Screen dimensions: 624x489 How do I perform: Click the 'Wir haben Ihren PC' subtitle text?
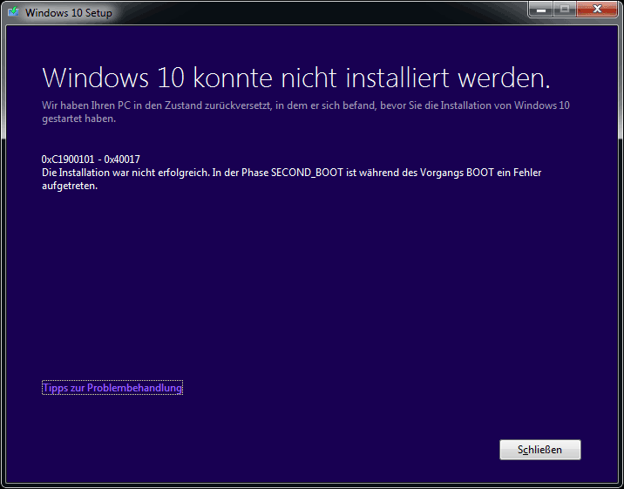[306, 112]
